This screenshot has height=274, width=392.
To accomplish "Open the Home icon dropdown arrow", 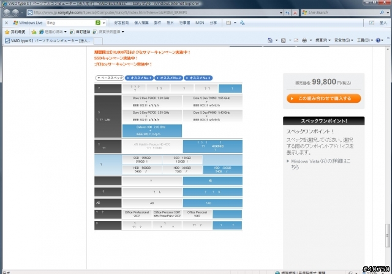I will [276, 40].
